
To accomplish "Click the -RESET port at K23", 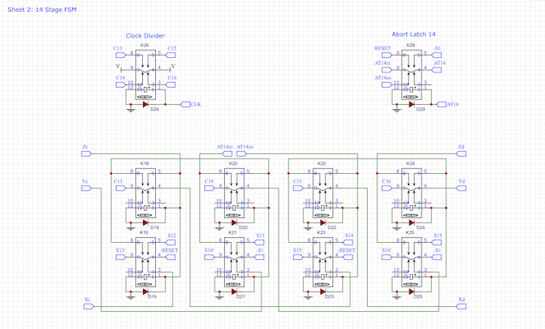I will click(x=347, y=257).
